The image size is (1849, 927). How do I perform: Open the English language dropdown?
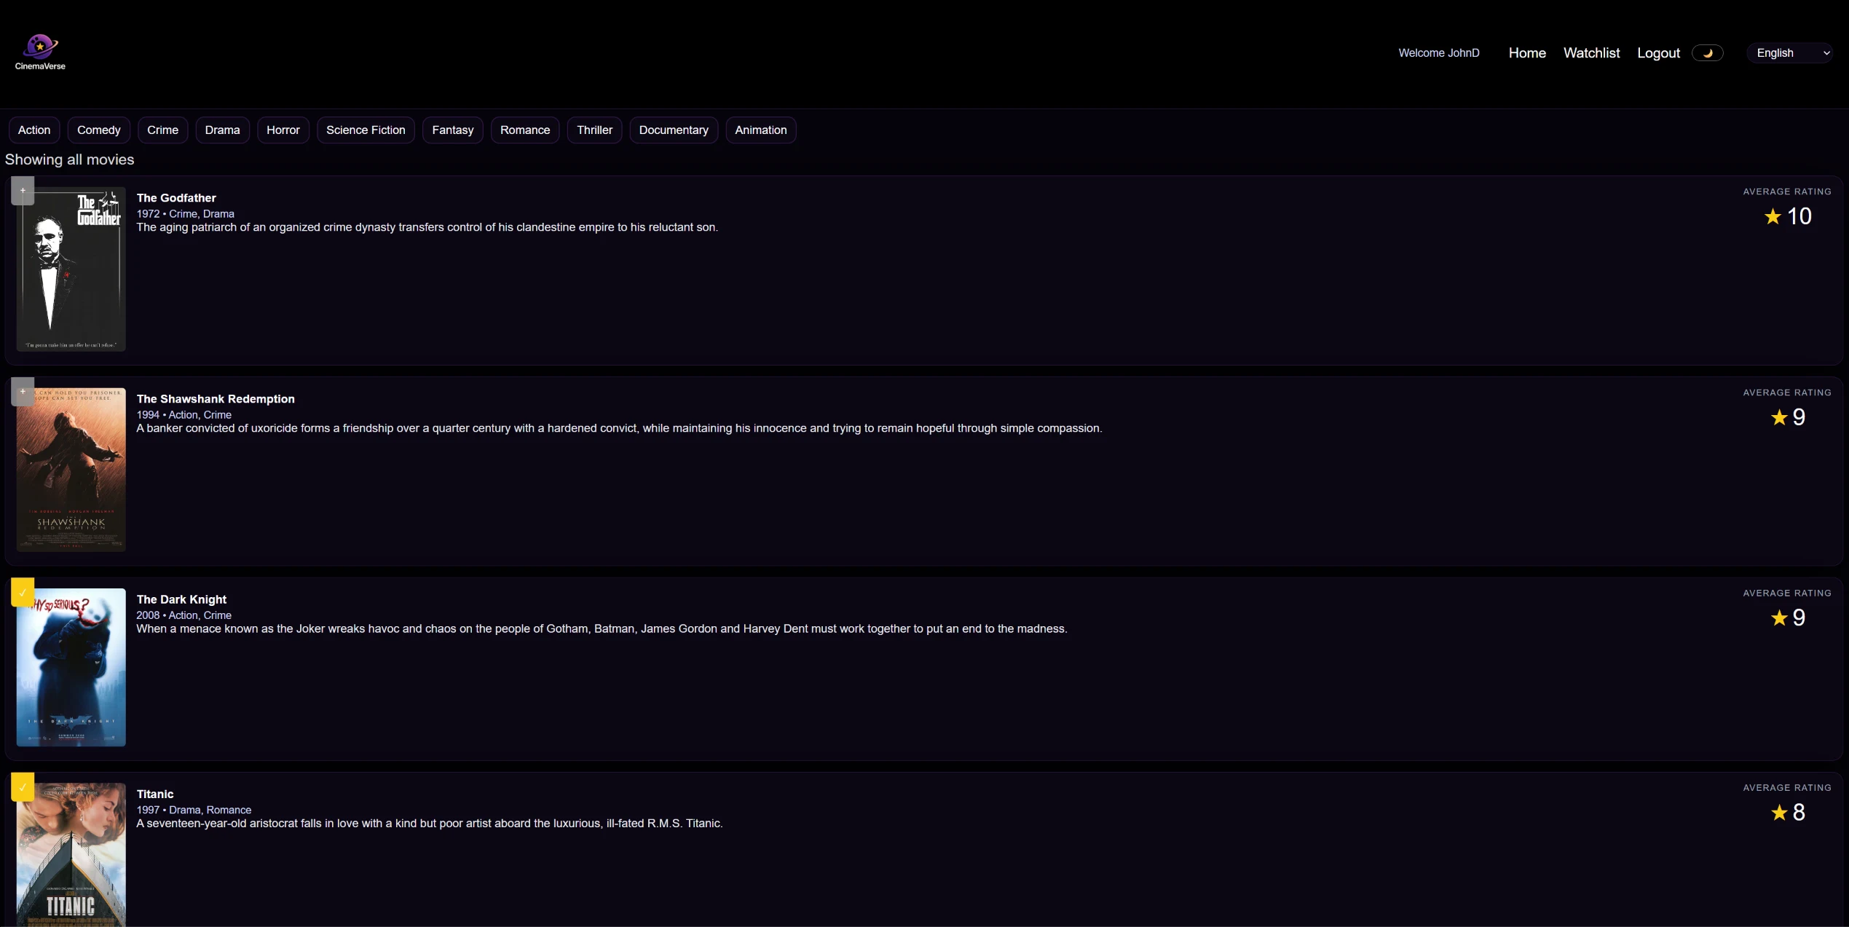[x=1790, y=53]
